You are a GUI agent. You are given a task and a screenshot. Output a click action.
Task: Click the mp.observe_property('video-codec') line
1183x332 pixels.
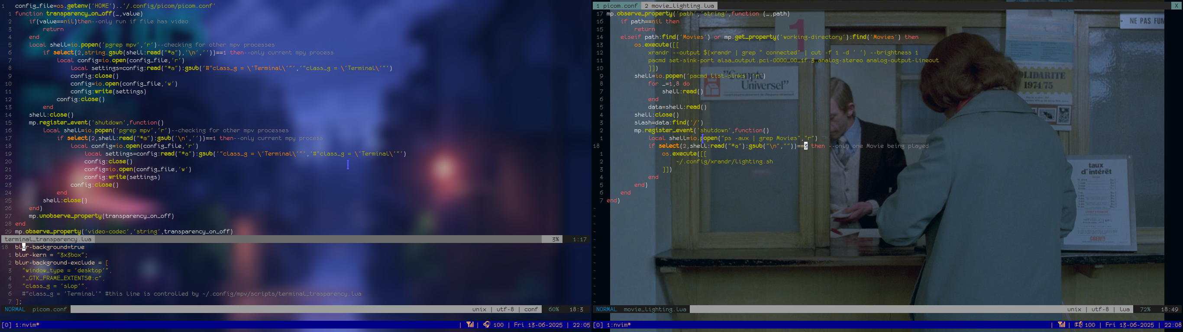click(124, 232)
